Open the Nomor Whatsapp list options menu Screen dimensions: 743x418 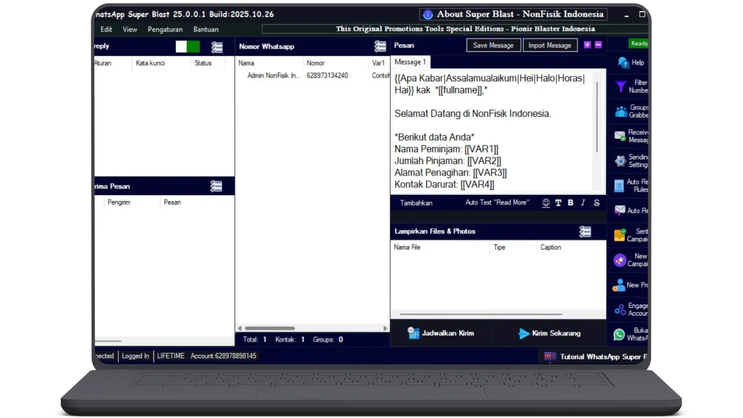(x=380, y=46)
